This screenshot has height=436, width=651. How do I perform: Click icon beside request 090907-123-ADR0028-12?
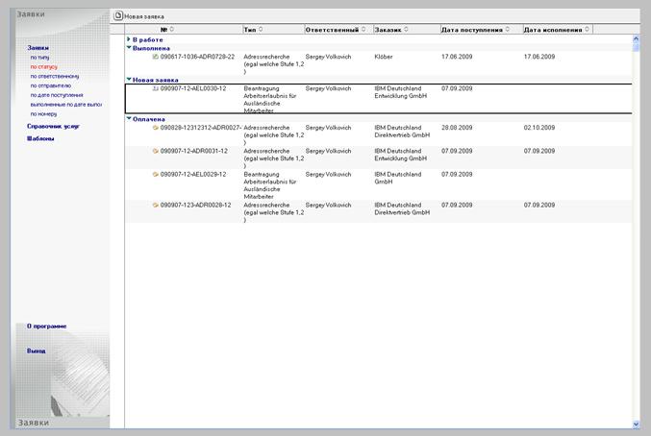coord(156,206)
